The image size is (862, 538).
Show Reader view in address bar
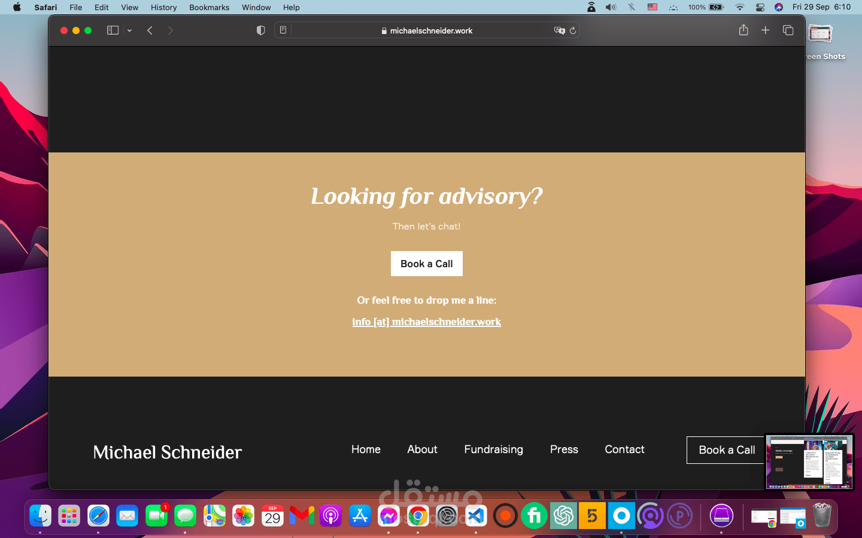(283, 30)
